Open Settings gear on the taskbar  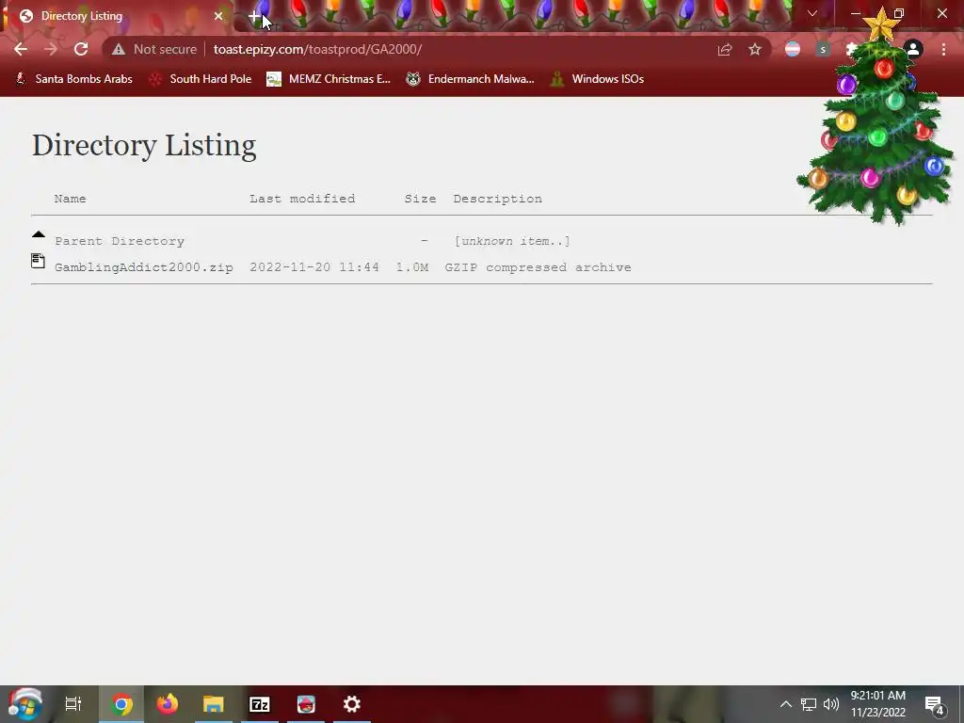[x=352, y=704]
